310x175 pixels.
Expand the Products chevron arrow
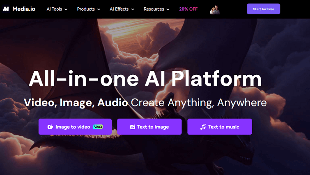pos(99,9)
